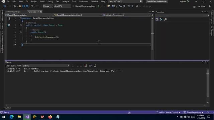Click the Start Without Debugging icon
Viewport: 214px width, 120px height.
(98, 6)
